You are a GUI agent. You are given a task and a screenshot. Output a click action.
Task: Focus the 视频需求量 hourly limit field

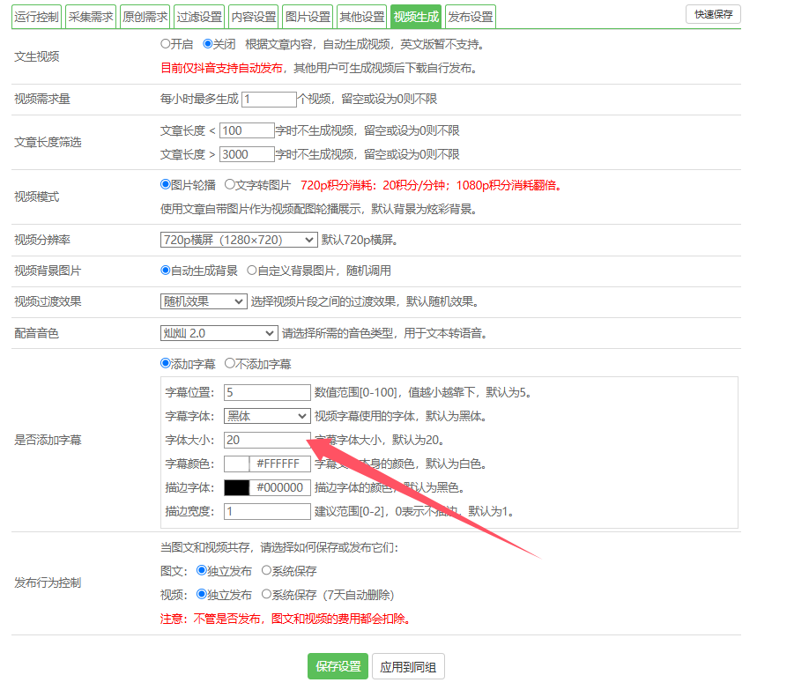point(269,100)
